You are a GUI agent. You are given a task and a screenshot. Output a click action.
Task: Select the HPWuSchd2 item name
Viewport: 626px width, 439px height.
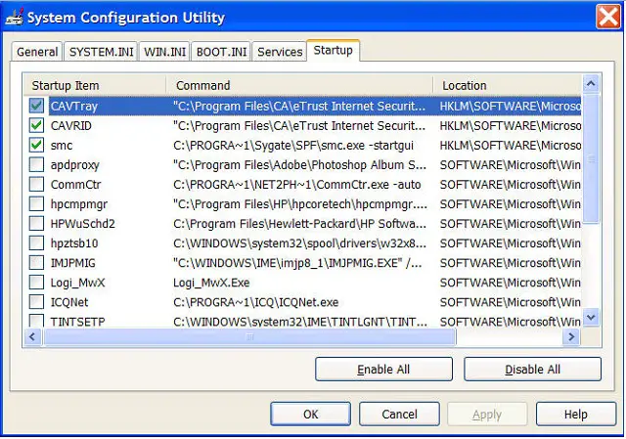(x=82, y=224)
